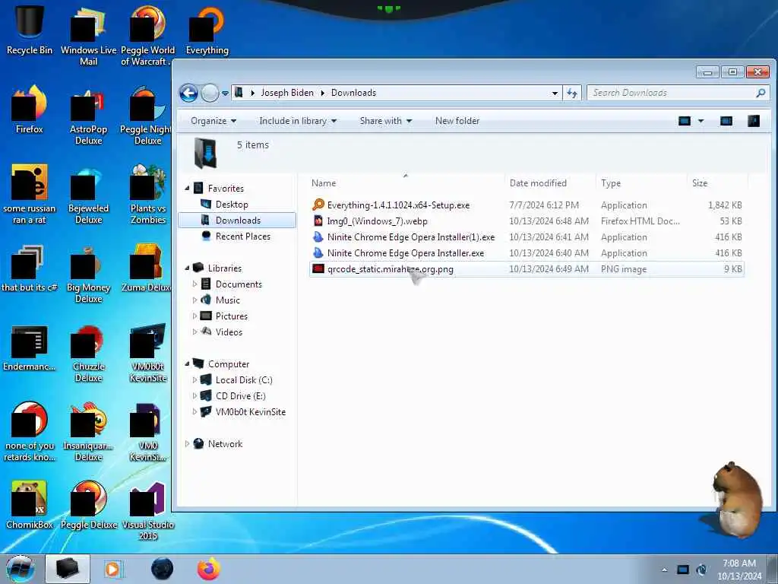This screenshot has width=778, height=584.
Task: Select CD Drive (E:) in sidebar
Action: tap(240, 395)
